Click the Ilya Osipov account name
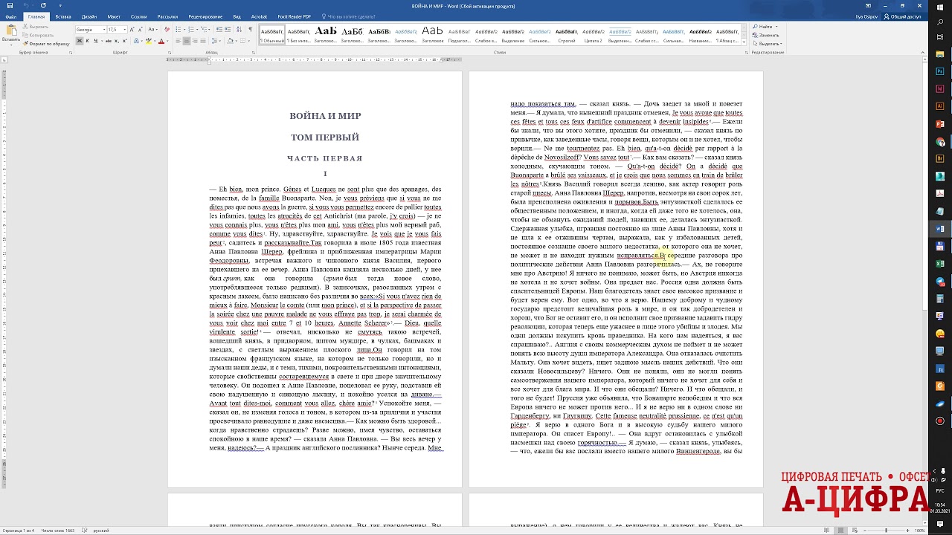Image resolution: width=952 pixels, height=535 pixels. tap(866, 16)
